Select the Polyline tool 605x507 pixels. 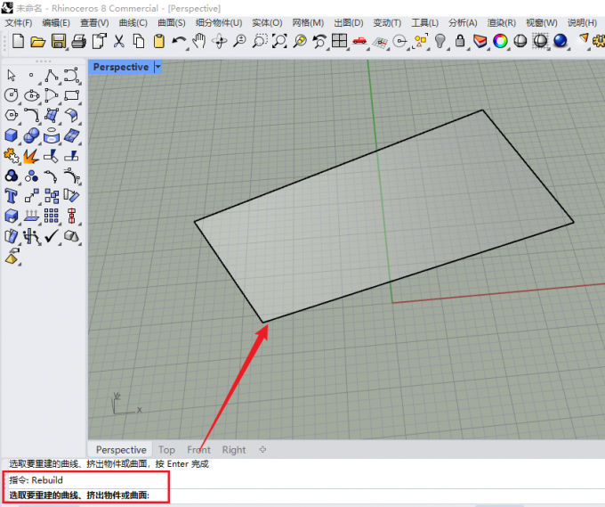pyautogui.click(x=52, y=76)
